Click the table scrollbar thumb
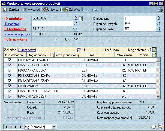This screenshot has width=165, height=131. pyautogui.click(x=158, y=64)
